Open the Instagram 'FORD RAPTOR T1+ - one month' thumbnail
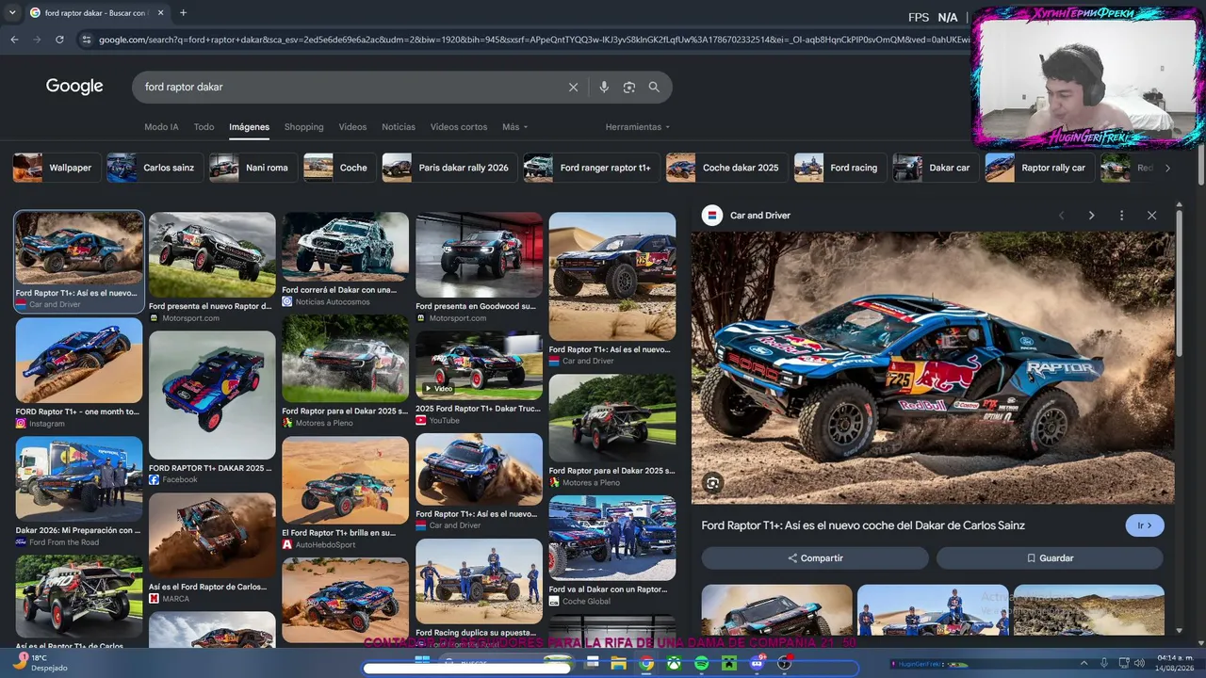1206x678 pixels. pyautogui.click(x=79, y=361)
